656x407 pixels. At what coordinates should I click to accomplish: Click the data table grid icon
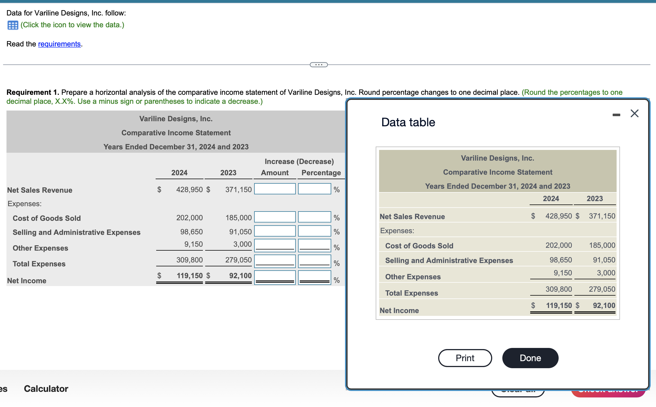pos(13,25)
